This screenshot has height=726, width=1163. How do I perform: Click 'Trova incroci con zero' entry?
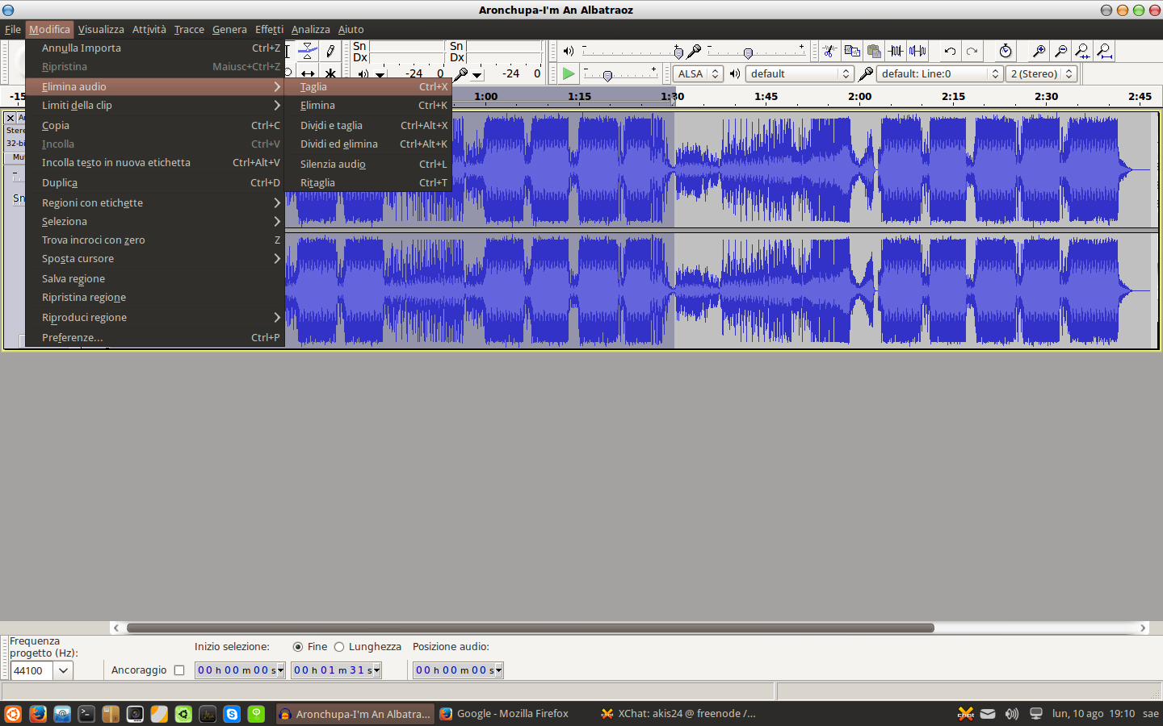155,240
